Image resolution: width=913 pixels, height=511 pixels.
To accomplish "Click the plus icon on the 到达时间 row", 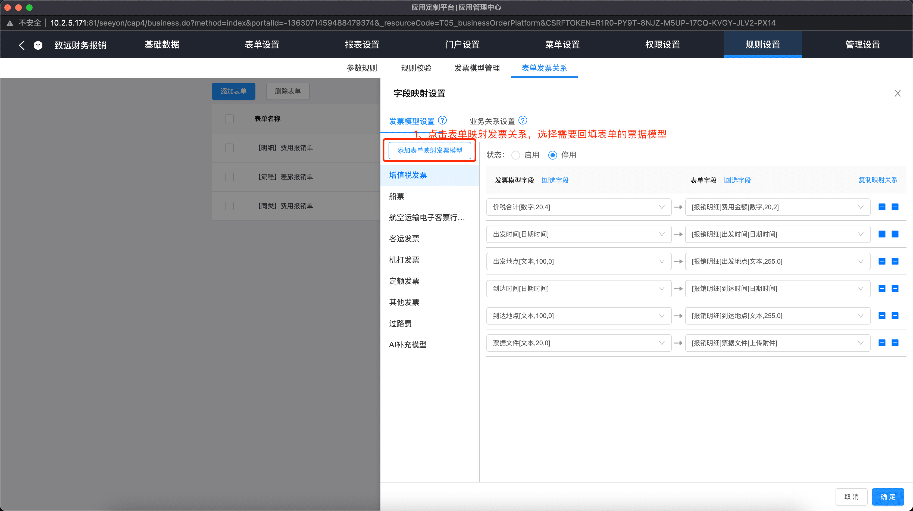I will click(882, 288).
